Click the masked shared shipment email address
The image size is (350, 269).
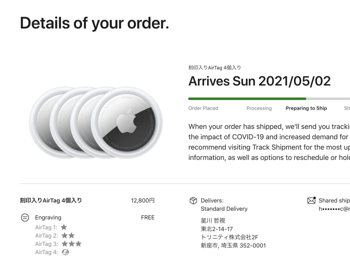click(x=334, y=209)
